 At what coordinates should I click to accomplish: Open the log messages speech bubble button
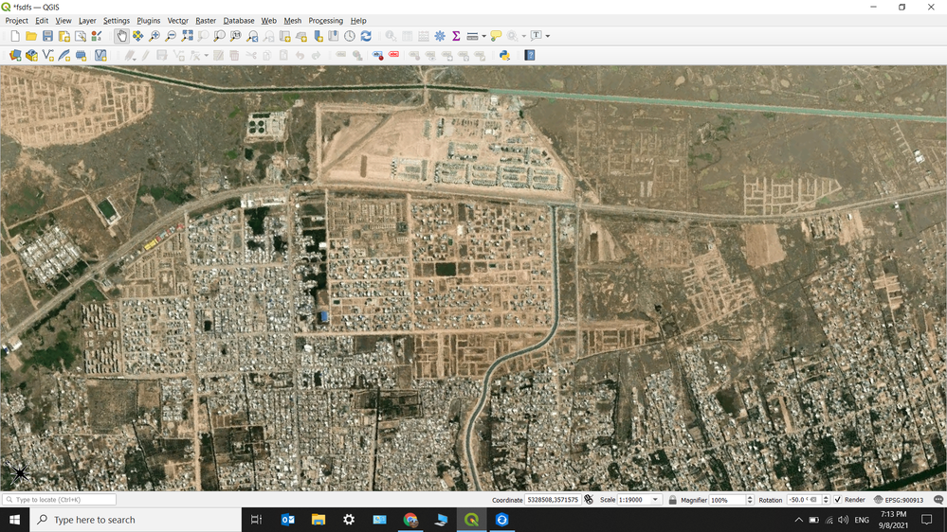(x=938, y=500)
